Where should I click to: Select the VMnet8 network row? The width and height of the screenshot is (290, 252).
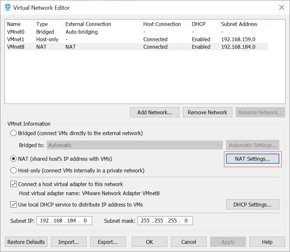click(x=137, y=47)
